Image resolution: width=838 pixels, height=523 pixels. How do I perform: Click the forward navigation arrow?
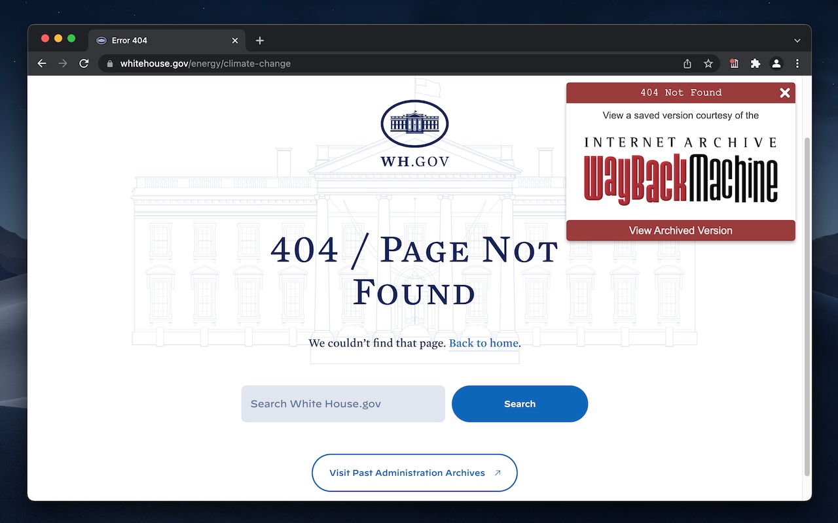point(63,63)
